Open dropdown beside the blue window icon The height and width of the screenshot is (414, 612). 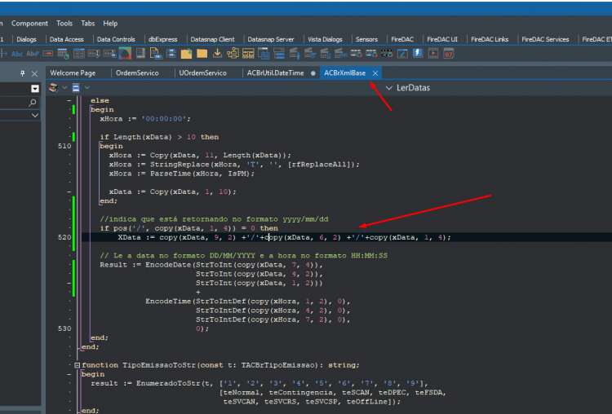click(x=87, y=88)
